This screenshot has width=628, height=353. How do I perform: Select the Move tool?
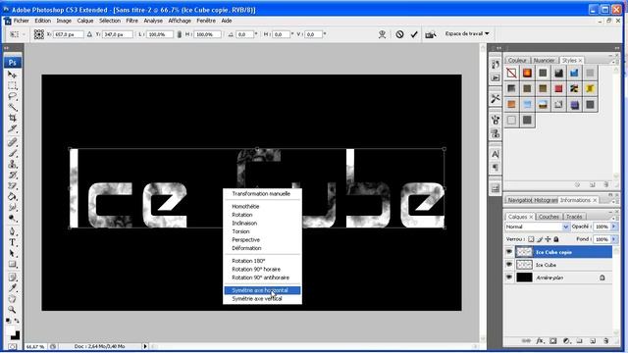click(x=13, y=75)
